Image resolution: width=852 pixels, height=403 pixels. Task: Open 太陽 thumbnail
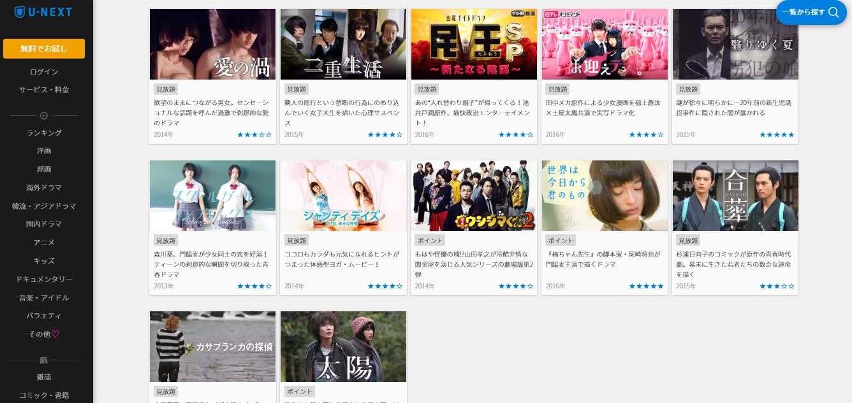(x=343, y=346)
